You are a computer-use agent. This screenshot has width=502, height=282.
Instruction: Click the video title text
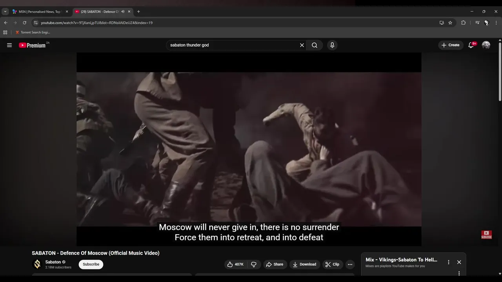click(x=96, y=253)
